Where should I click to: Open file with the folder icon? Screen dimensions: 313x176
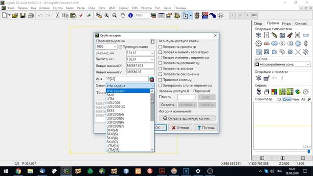[15, 15]
